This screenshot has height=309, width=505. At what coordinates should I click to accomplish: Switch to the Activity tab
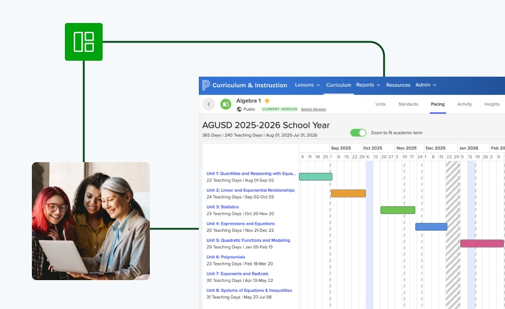click(464, 104)
